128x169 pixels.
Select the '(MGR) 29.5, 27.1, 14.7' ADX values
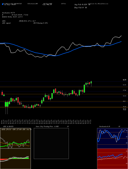27,21
